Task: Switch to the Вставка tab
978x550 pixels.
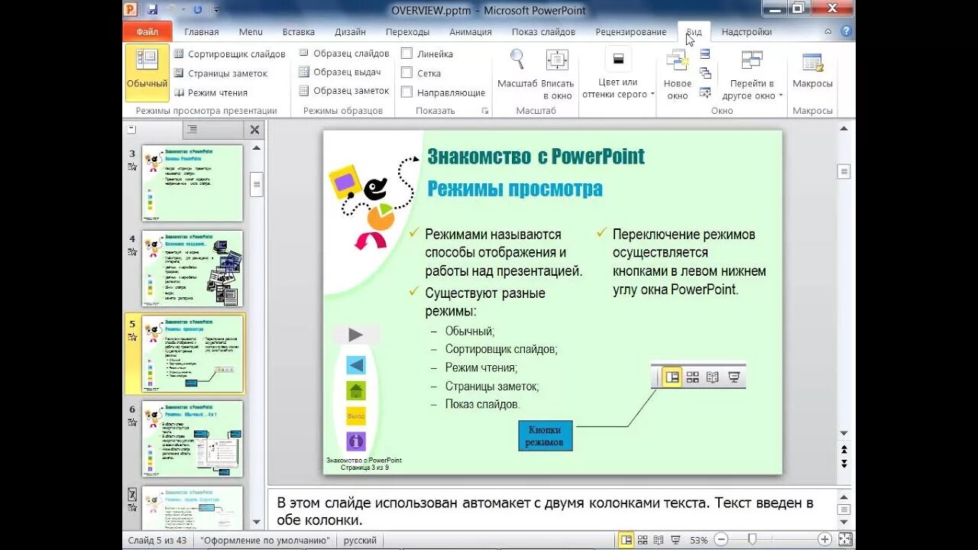Action: pos(299,32)
